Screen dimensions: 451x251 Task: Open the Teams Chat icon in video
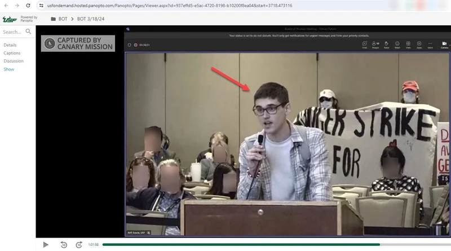pyautogui.click(x=365, y=44)
